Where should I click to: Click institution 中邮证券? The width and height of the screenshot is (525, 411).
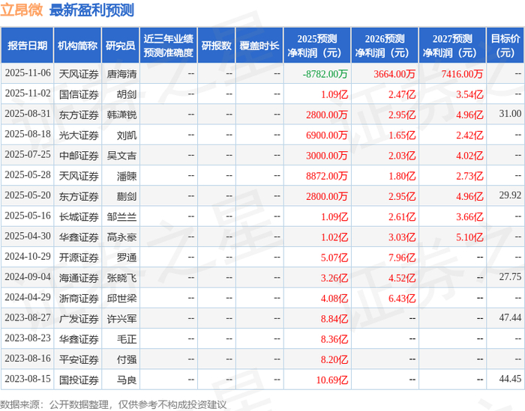click(x=79, y=156)
